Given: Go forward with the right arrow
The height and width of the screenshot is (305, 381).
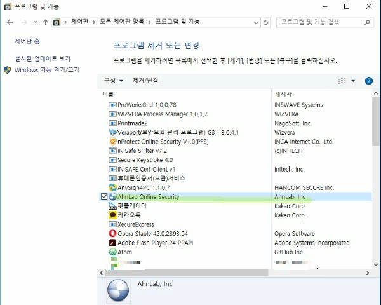Looking at the screenshot, I should pyautogui.click(x=24, y=22).
